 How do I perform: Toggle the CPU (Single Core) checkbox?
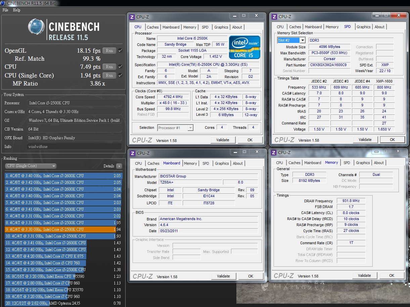pyautogui.click(x=120, y=75)
